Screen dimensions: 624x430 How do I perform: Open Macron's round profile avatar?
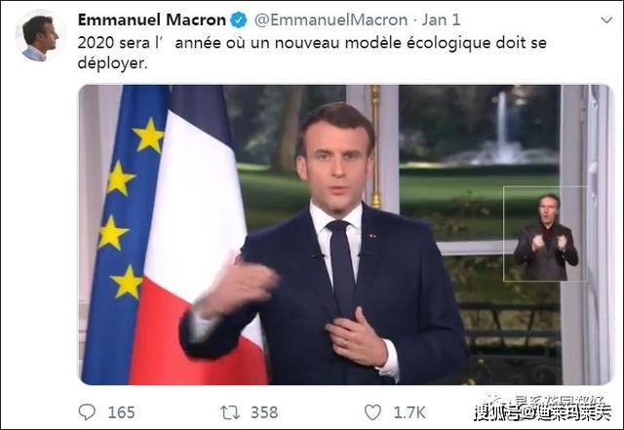tap(40, 37)
